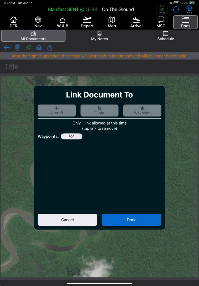Link document to Flight
The image size is (199, 286).
tap(99, 111)
